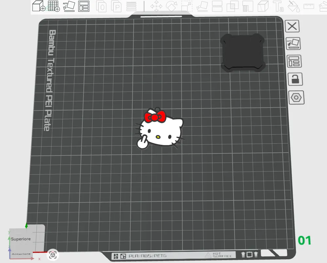Open Arrange all objects in top toolbar

[84, 6]
